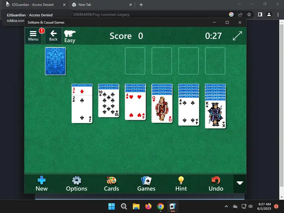This screenshot has width=284, height=213.
Task: Open Windows taskbar Search
Action: [x=124, y=206]
